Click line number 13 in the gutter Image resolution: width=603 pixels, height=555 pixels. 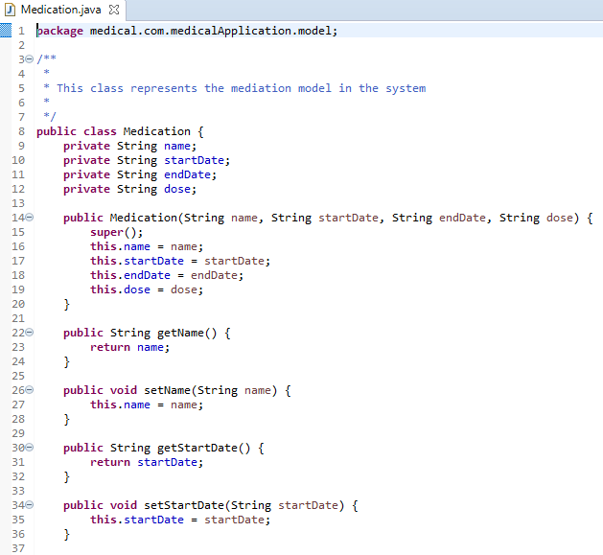click(x=18, y=203)
